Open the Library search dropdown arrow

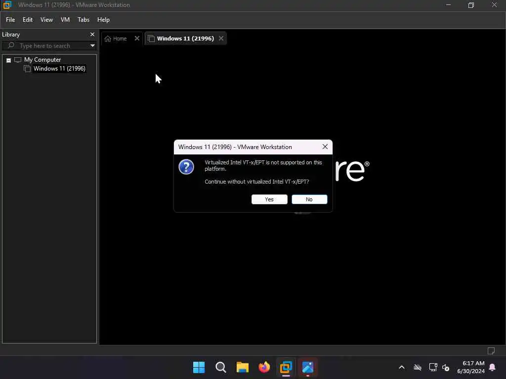pyautogui.click(x=92, y=46)
